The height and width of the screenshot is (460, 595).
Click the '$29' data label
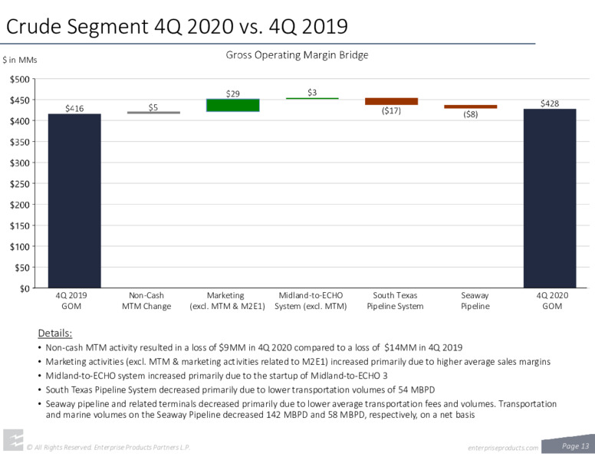coord(233,94)
